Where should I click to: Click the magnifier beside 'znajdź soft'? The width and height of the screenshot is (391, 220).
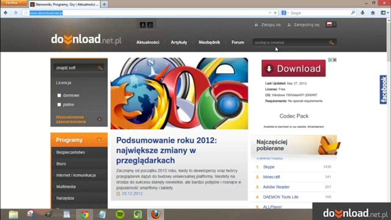(100, 68)
